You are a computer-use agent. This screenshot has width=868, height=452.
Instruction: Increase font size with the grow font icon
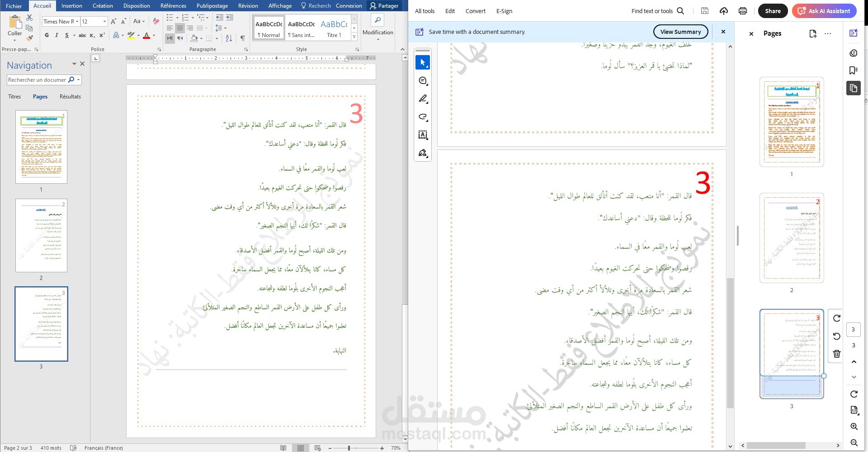point(113,21)
